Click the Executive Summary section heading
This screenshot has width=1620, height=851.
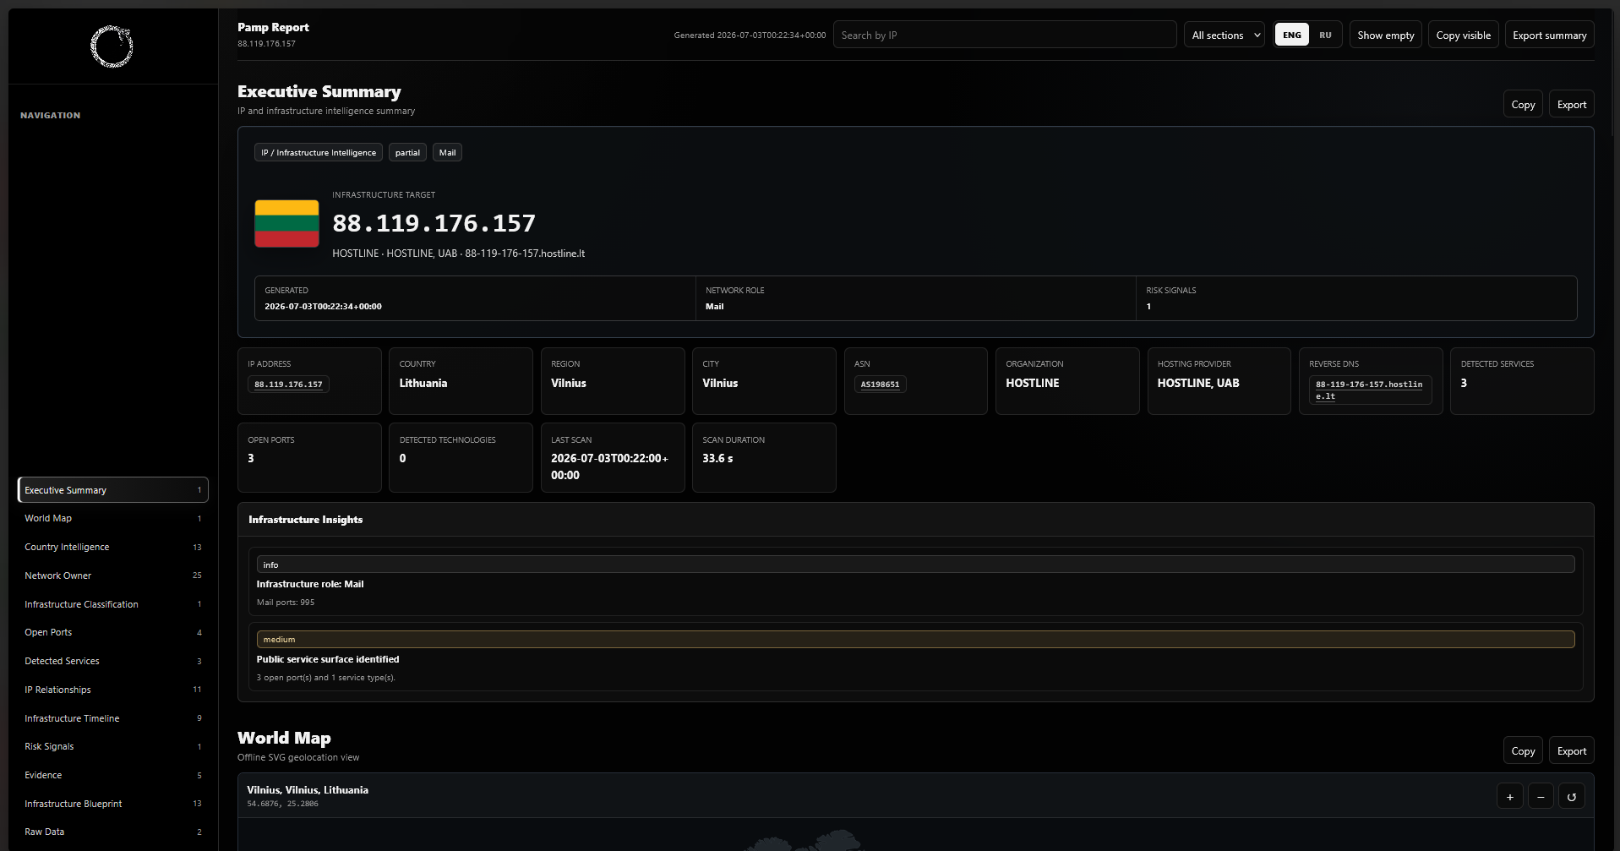pyautogui.click(x=319, y=91)
